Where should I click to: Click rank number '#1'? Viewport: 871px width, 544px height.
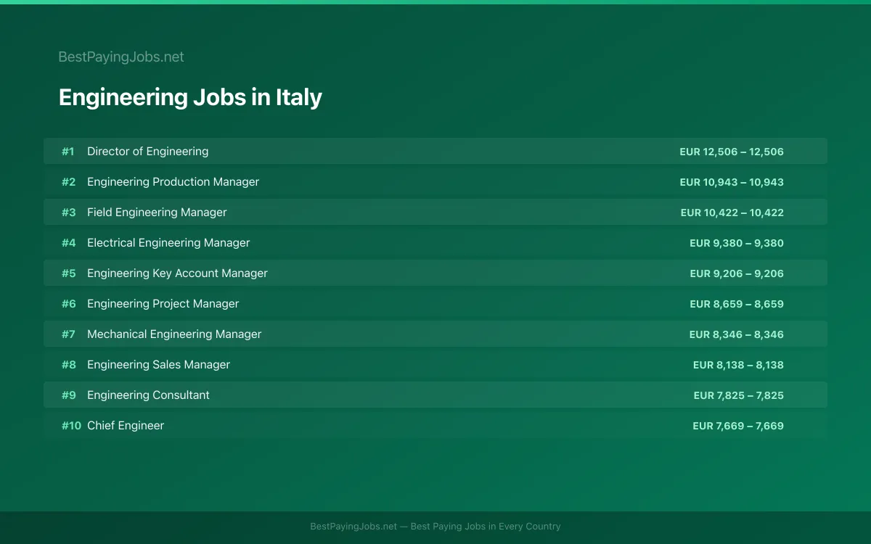[68, 152]
